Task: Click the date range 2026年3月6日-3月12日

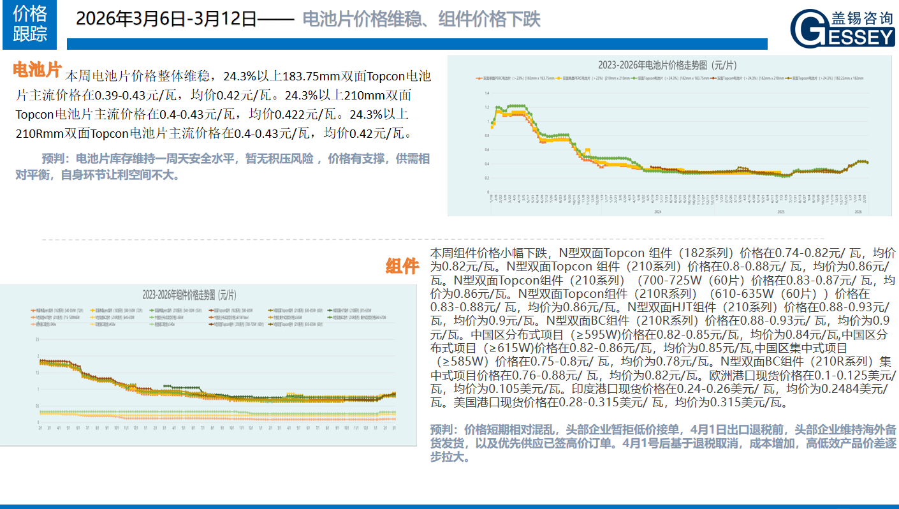Action: (x=166, y=19)
